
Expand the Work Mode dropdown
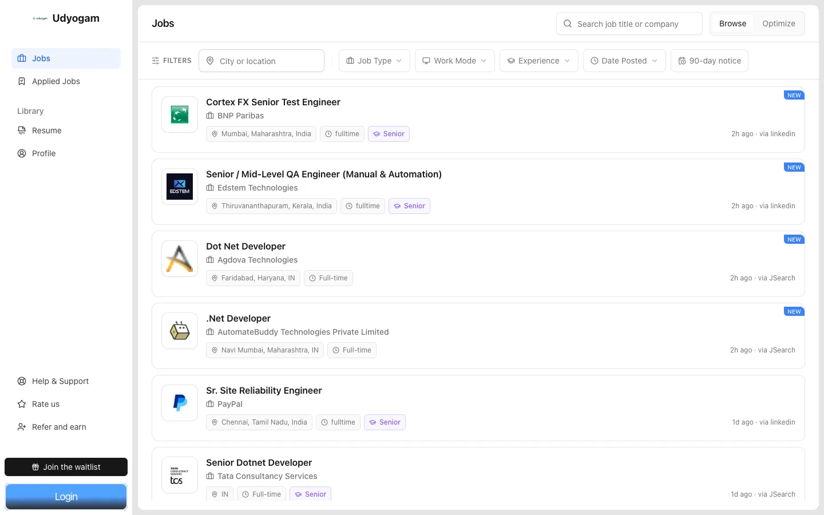[x=455, y=61]
